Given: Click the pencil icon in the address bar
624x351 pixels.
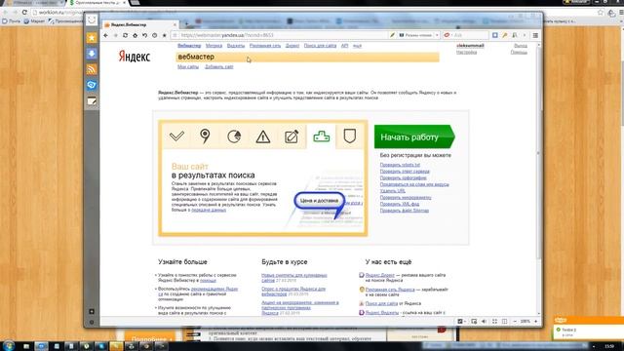Looking at the screenshot, I should coord(392,35).
